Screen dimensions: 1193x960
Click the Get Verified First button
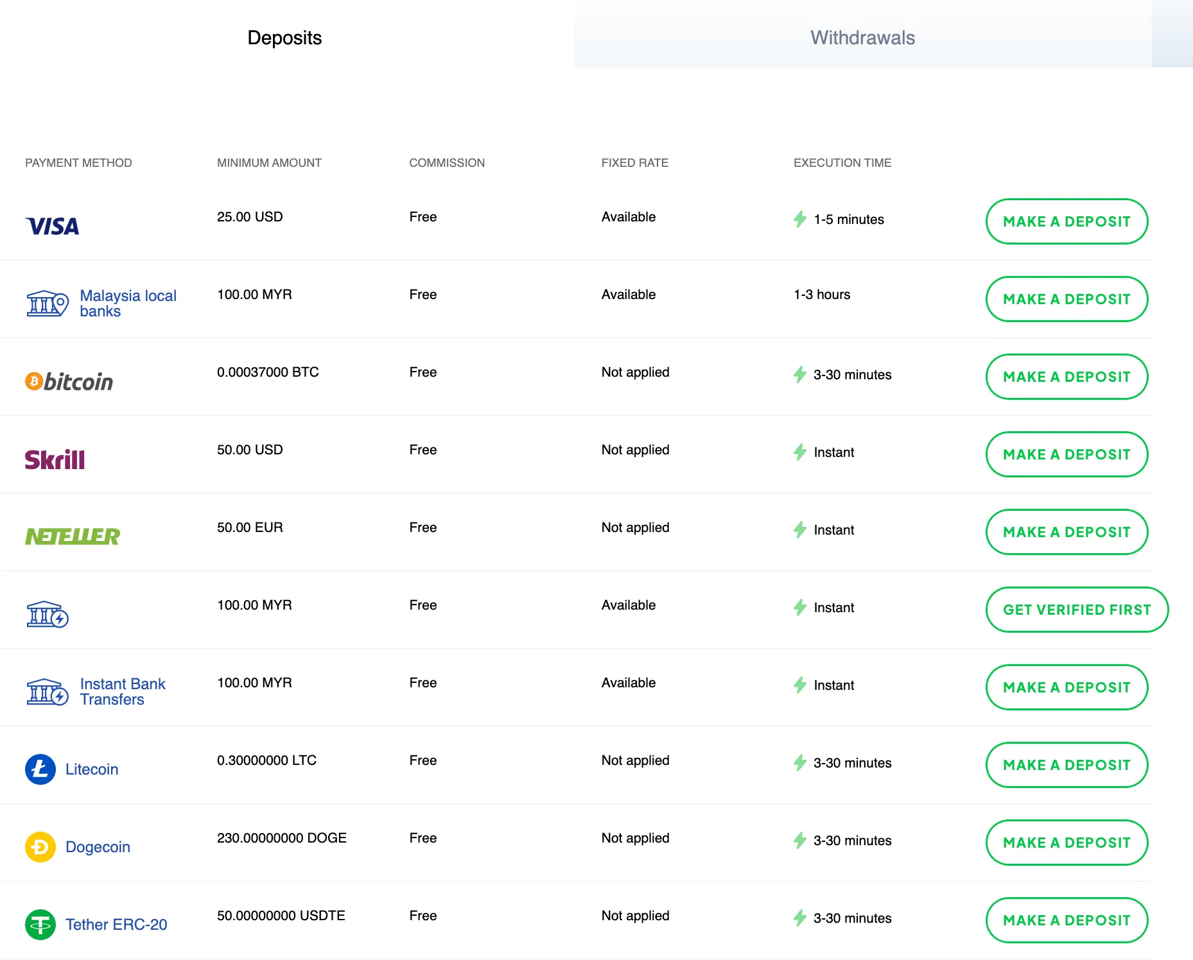[1077, 610]
